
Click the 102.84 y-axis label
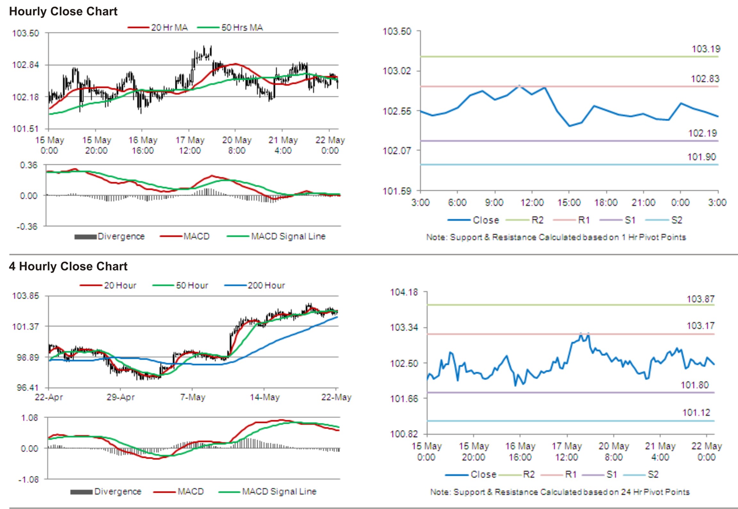pyautogui.click(x=26, y=65)
